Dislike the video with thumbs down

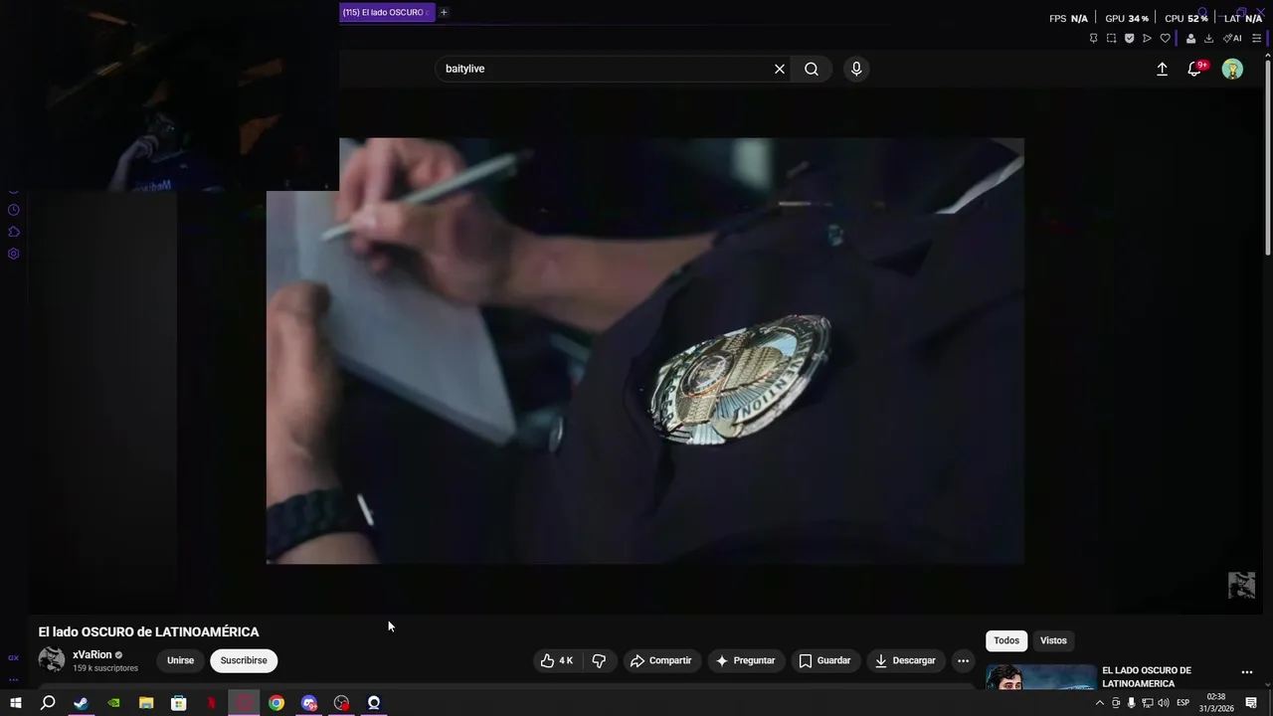[599, 660]
